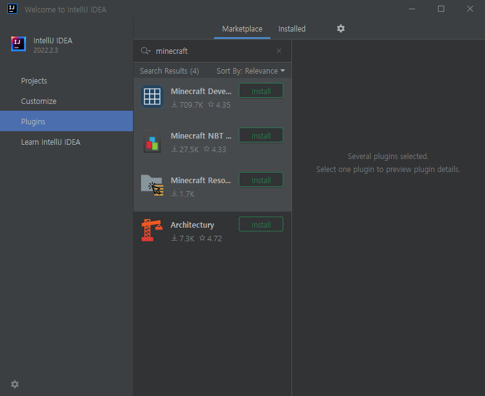Select the Architectury plugin title
The image size is (485, 396).
point(192,225)
